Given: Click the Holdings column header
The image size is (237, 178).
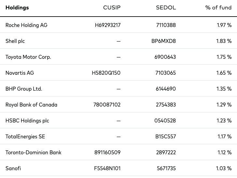Looking at the screenshot, I should [17, 7].
